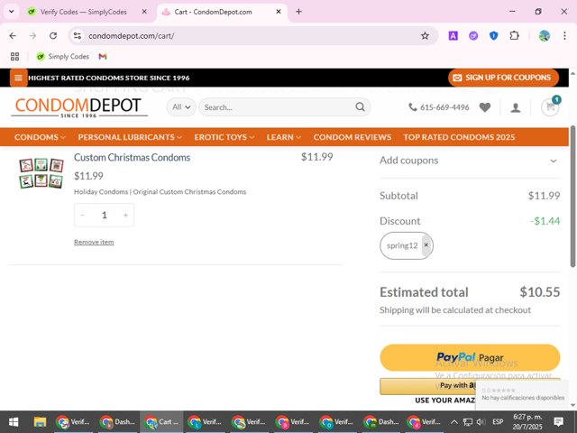Click the ESP language indicator
Viewport: 577px width, 433px height.
click(x=498, y=422)
